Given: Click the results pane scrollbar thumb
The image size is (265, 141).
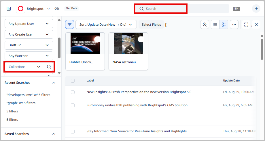Looking at the screenshot, I should tap(262, 49).
